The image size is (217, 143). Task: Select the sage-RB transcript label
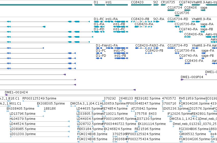(x=207, y=29)
